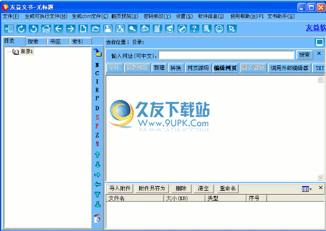
Task: Click the counter-clockwise undo arrow icon
Action: (x=34, y=29)
